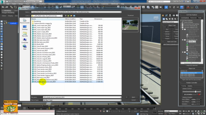The image size is (206, 115).
Task: Toggle the selection lock icon in status bar
Action: coord(104,111)
